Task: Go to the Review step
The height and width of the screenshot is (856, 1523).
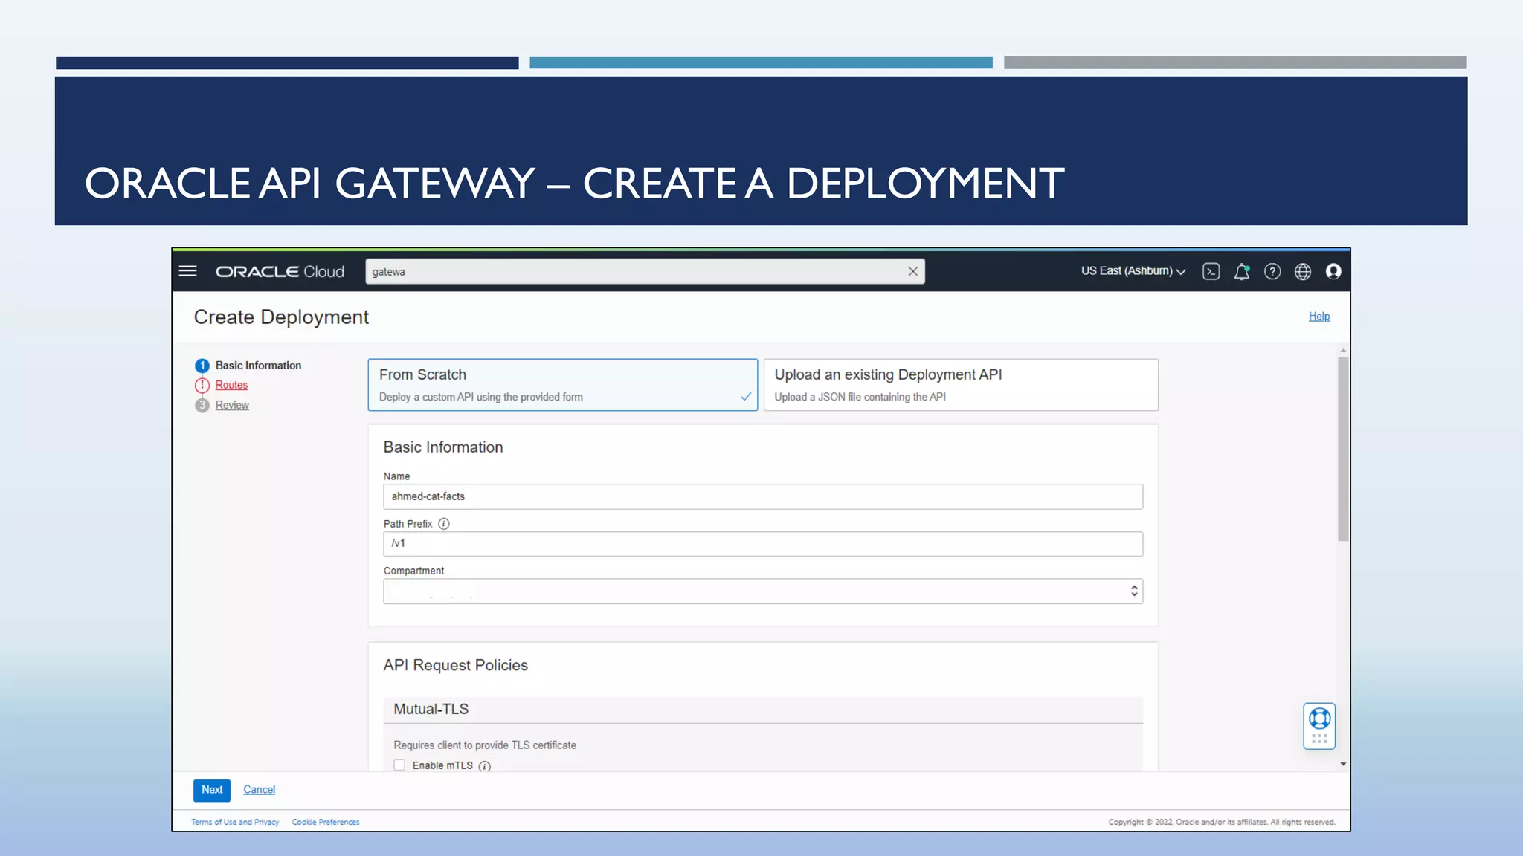Action: pyautogui.click(x=232, y=405)
